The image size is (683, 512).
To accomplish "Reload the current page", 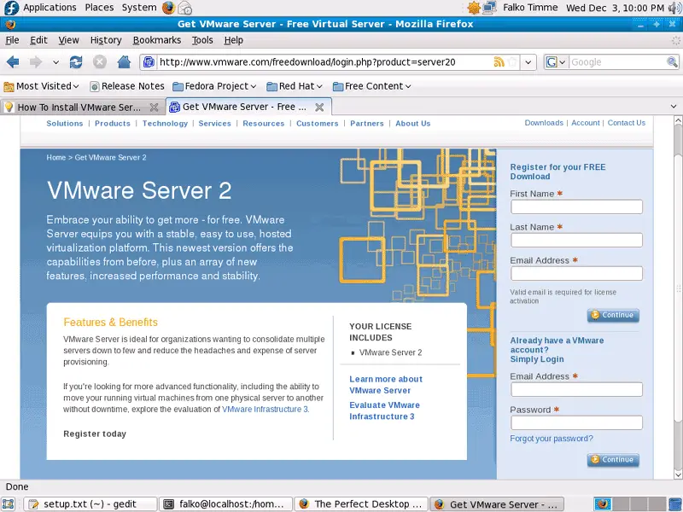I will point(76,62).
